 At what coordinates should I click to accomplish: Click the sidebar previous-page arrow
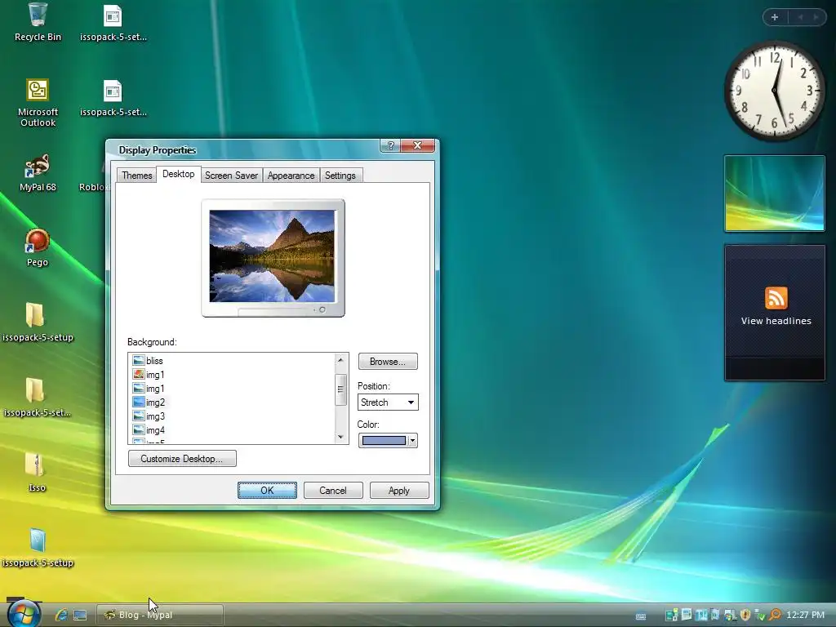tap(800, 17)
